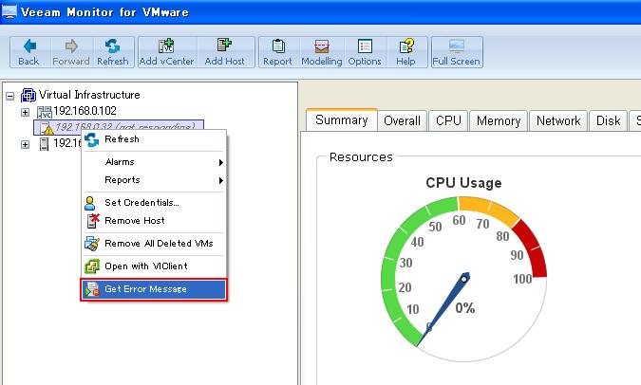Click the Veeam Monitor title bar icon

(9, 11)
